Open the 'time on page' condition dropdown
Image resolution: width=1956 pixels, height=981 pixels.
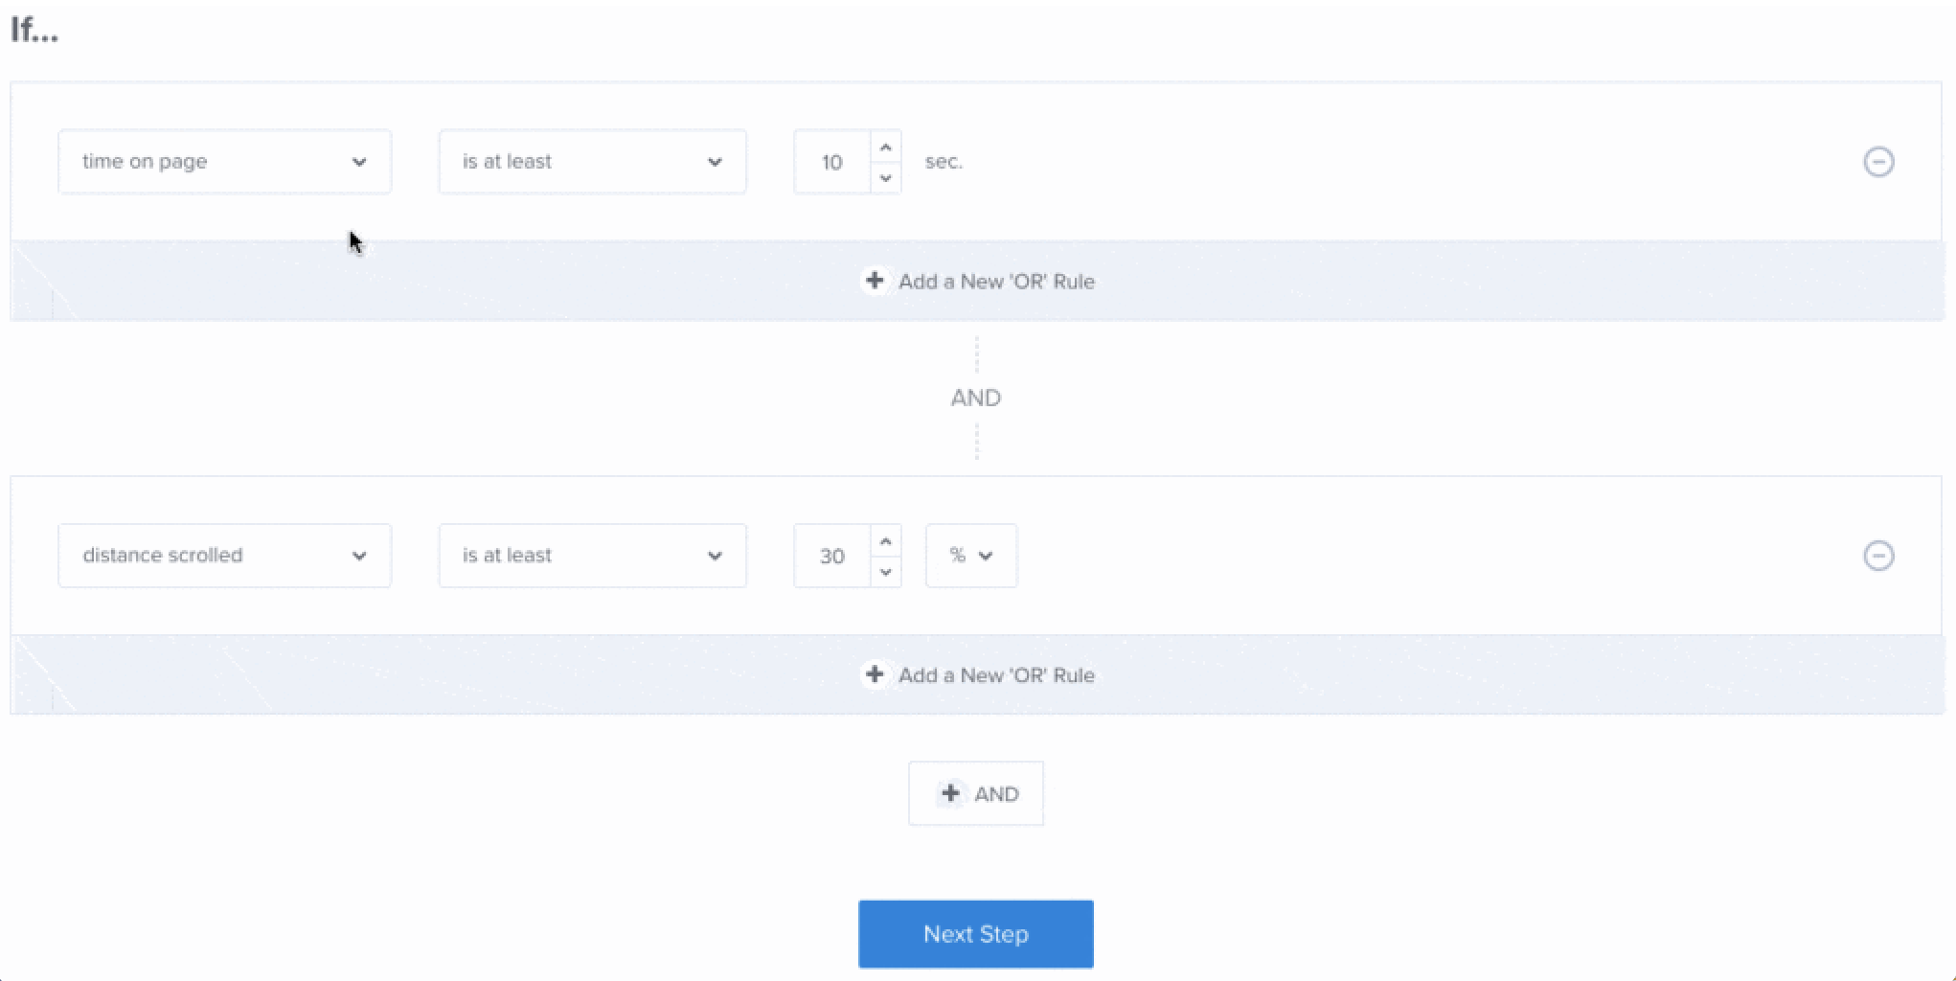pos(224,162)
